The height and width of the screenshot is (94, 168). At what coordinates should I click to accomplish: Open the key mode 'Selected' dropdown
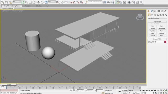135,90
